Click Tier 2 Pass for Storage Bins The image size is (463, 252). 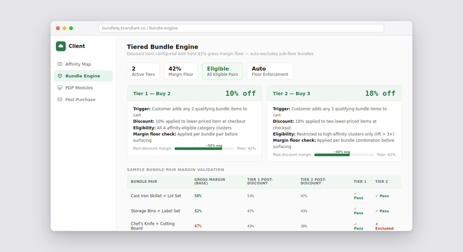(x=382, y=211)
